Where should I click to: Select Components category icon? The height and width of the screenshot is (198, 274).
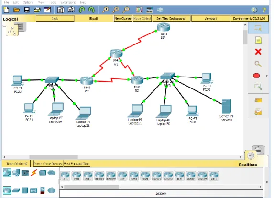point(25,173)
